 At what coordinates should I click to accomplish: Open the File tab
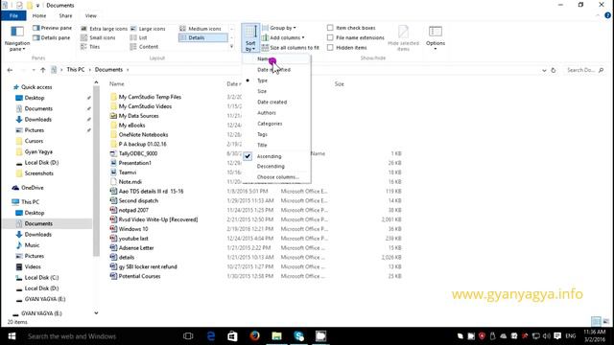(13, 15)
